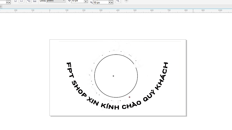Click the curved text word KHÁCH

[x=162, y=76]
